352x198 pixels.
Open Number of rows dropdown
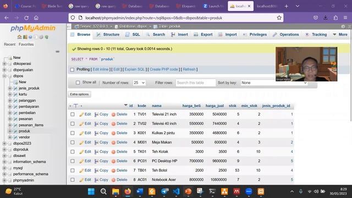[139, 82]
